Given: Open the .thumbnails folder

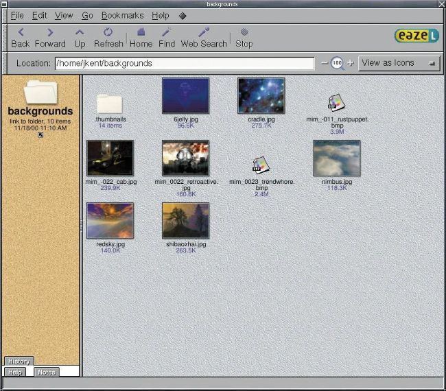Looking at the screenshot, I should click(x=108, y=104).
